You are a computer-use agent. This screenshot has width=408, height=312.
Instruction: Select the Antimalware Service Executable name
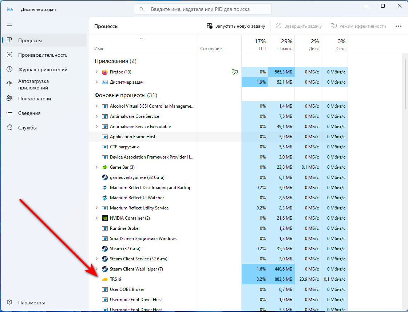pyautogui.click(x=140, y=126)
